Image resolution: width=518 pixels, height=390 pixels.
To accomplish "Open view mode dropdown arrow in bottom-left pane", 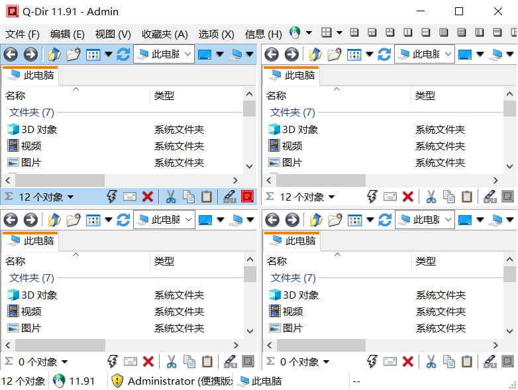I will [109, 220].
